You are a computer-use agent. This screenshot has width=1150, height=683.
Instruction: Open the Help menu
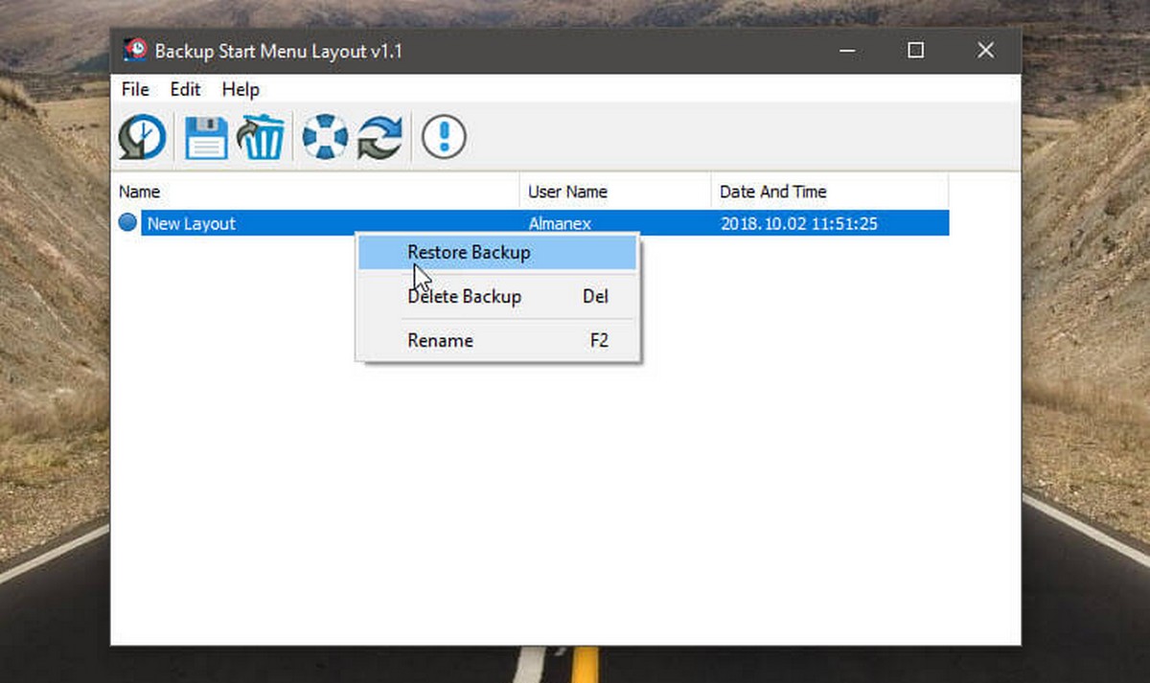click(241, 89)
